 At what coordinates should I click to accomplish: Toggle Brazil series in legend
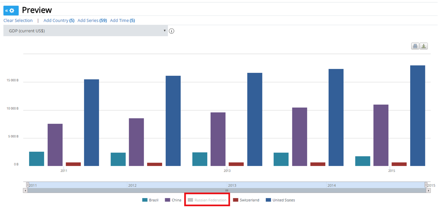(150, 200)
